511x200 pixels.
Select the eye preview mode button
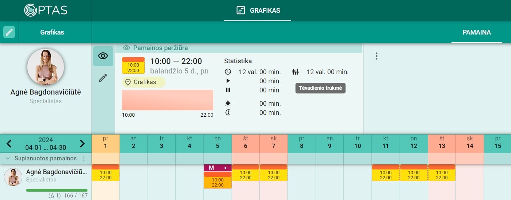[x=103, y=56]
